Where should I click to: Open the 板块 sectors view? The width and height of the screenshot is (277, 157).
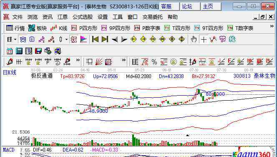click(38, 28)
